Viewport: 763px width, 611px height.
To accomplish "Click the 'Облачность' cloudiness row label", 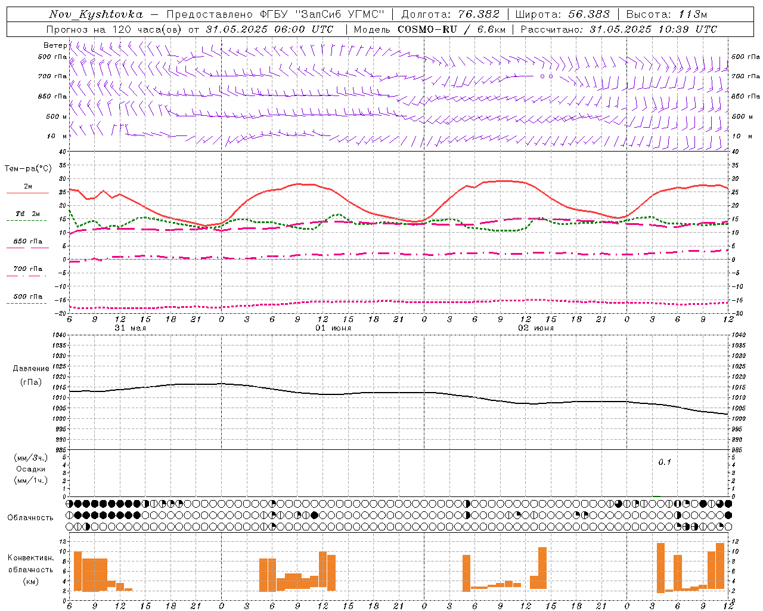I will (30, 517).
